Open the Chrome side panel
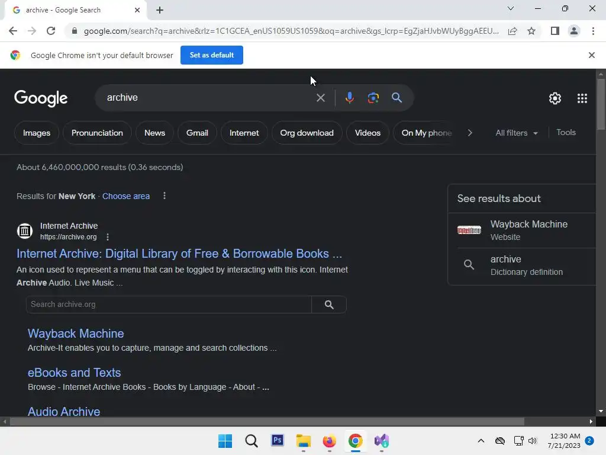This screenshot has height=455, width=606. coord(555,31)
